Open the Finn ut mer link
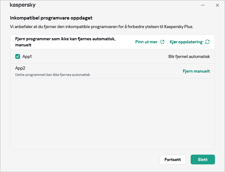Viewport: 225px width, 172px height. coord(146,42)
